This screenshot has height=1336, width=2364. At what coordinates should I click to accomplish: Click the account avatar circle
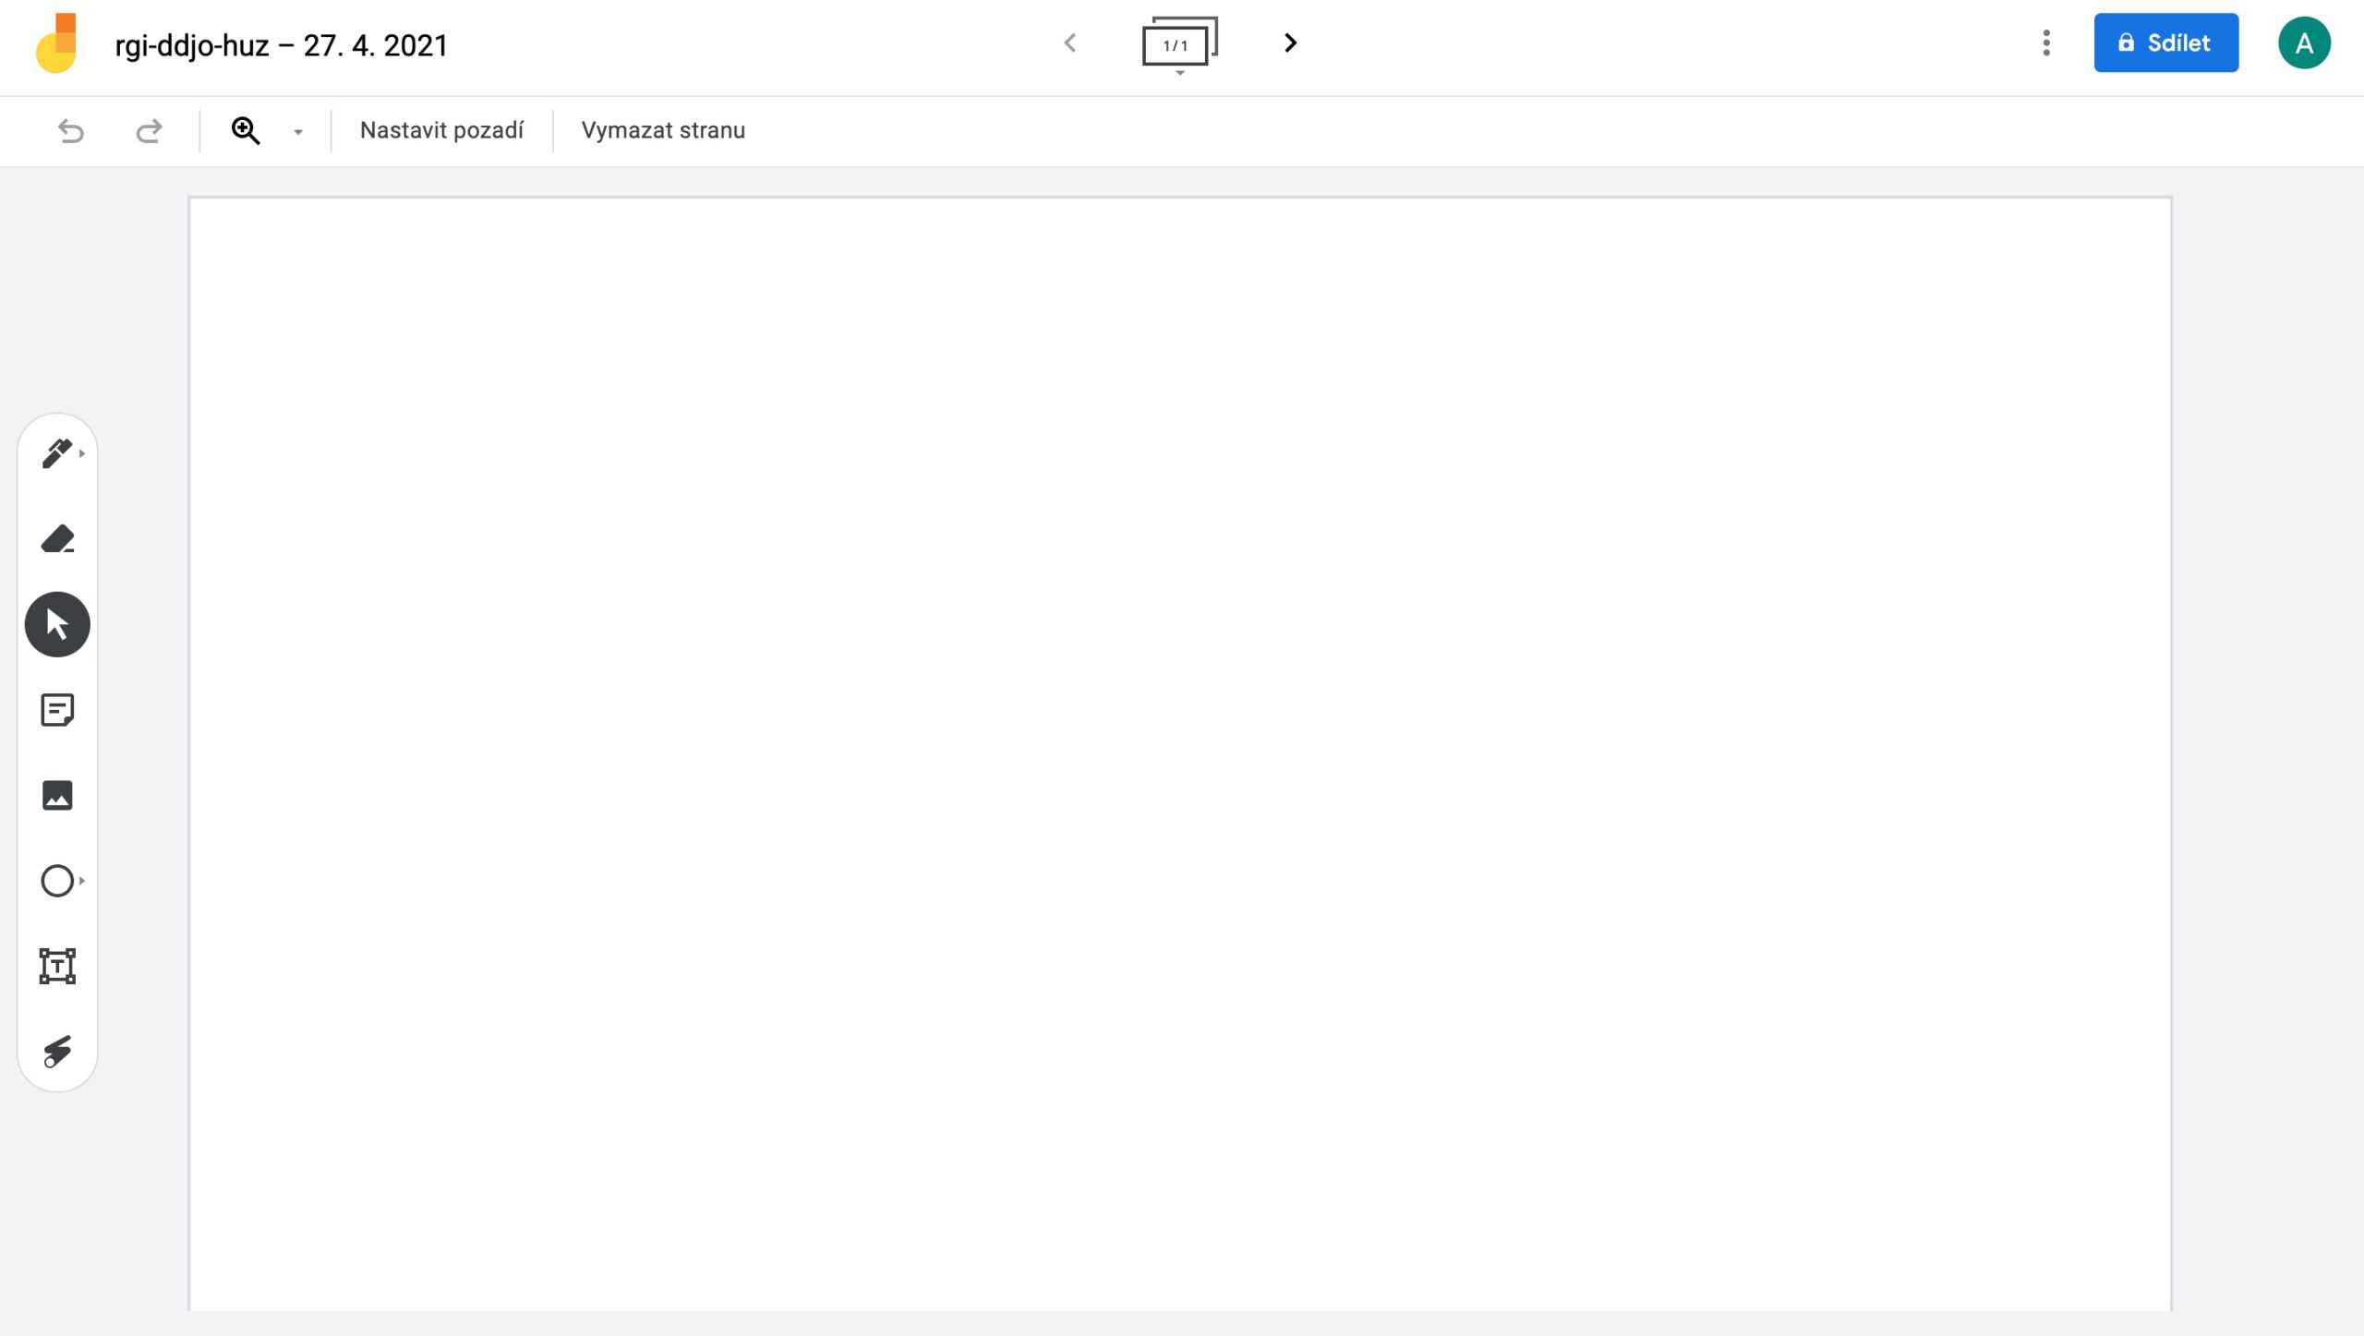[2306, 42]
